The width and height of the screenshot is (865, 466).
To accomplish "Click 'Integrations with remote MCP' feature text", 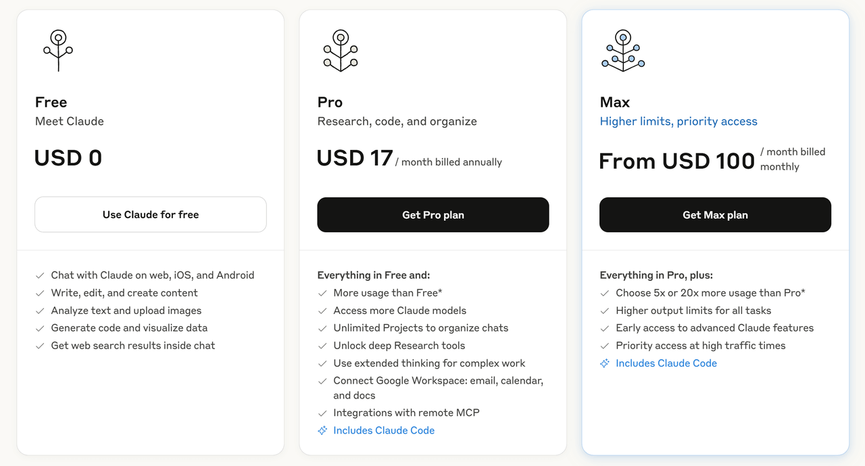I will tap(406, 413).
